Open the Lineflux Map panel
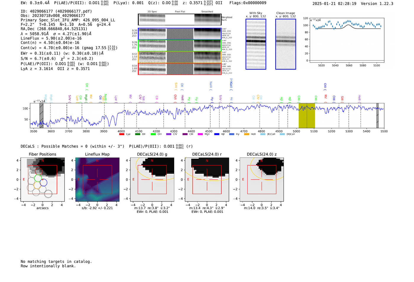This screenshot has width=414, height=282. [97, 179]
